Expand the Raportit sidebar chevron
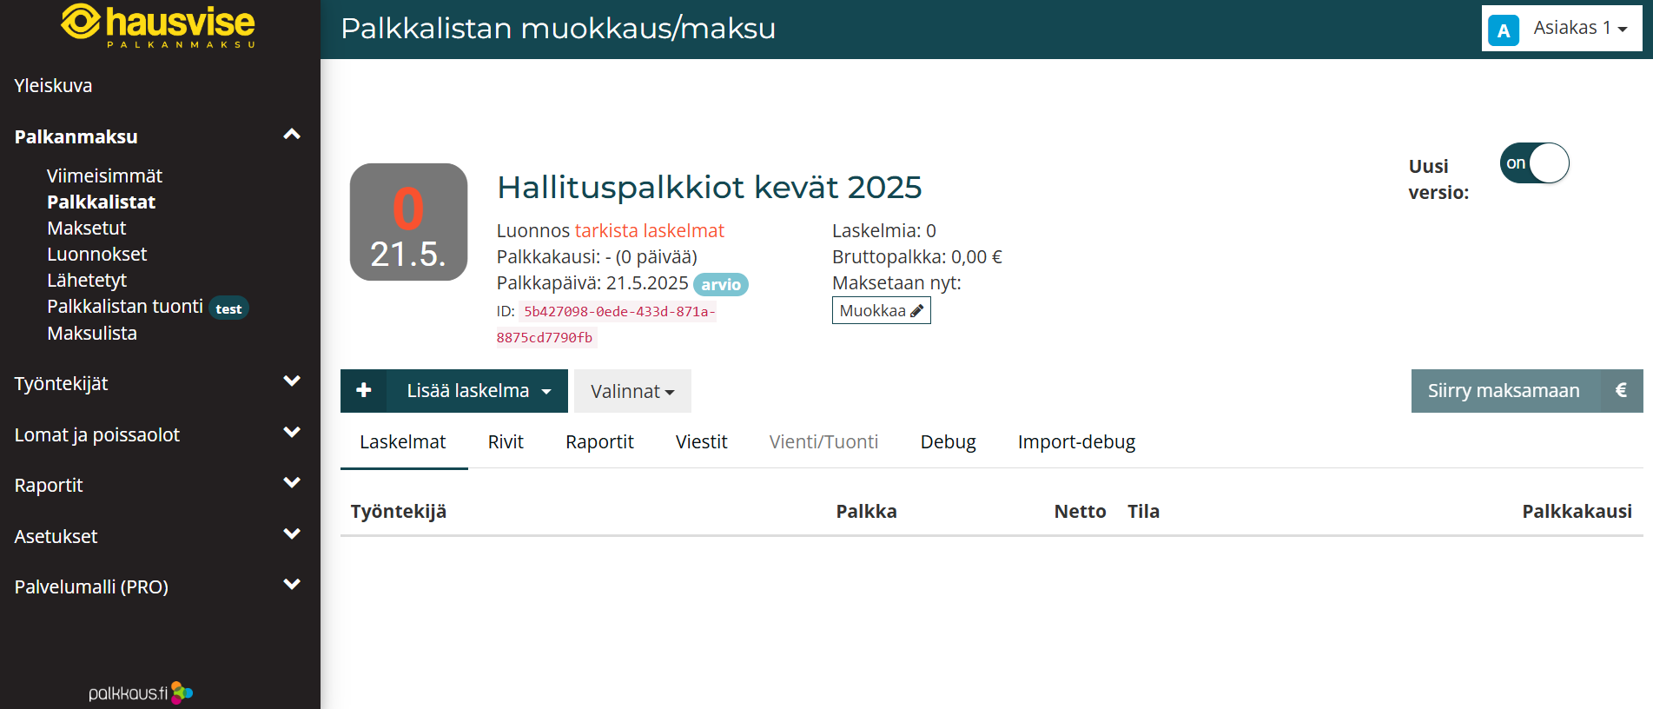 tap(292, 483)
